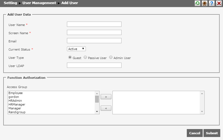Select gordon in Access Group list
This screenshot has height=140, width=223.
tap(51, 97)
